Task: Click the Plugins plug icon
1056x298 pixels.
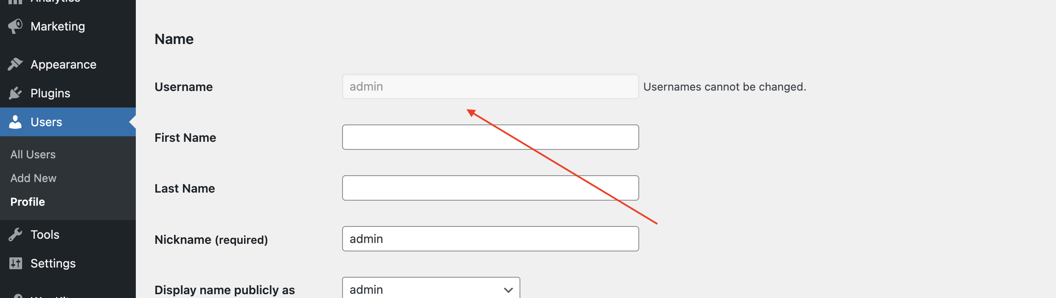Action: 15,93
